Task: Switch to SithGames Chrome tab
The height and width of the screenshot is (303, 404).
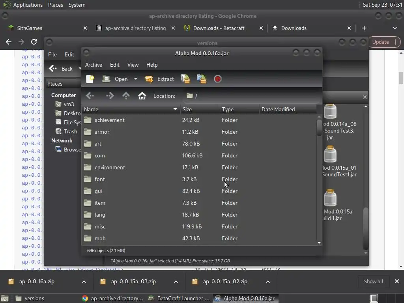Action: point(48,28)
